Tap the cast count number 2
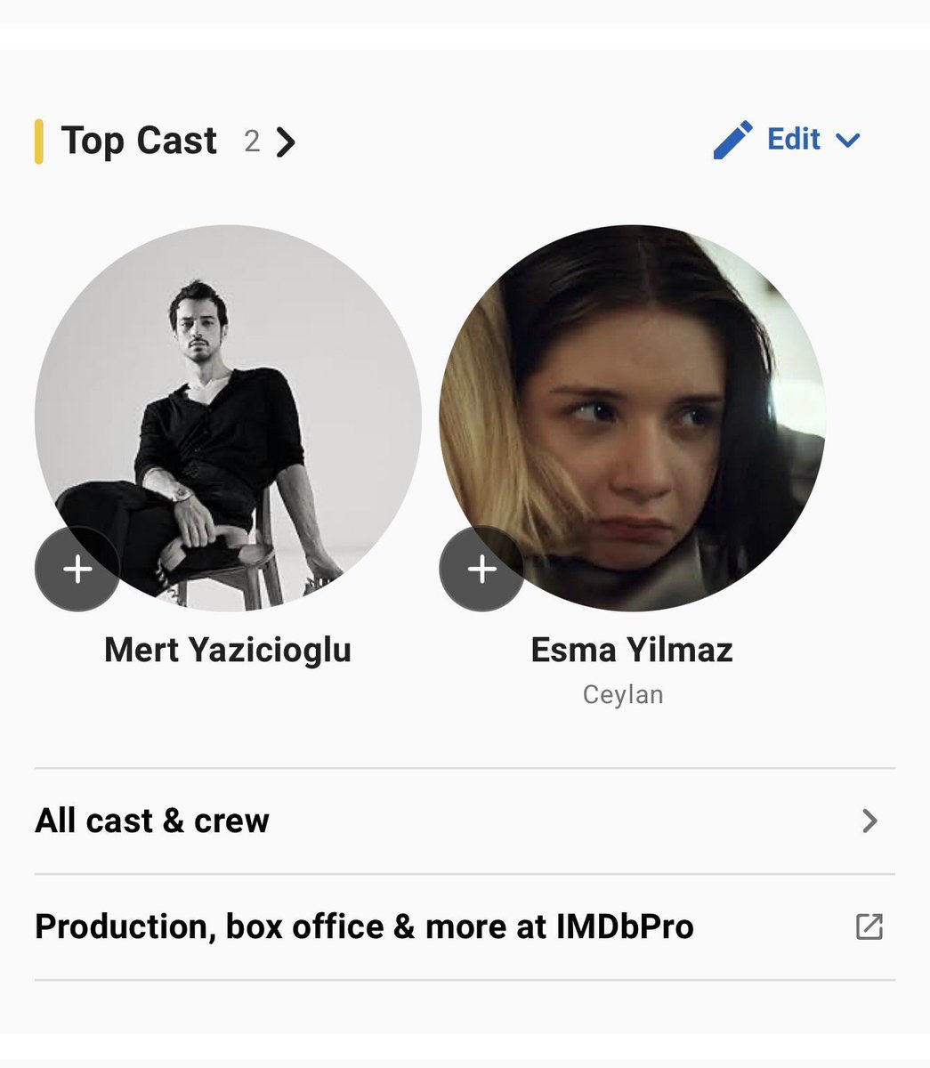Viewport: 930px width, 1068px height. tap(252, 141)
